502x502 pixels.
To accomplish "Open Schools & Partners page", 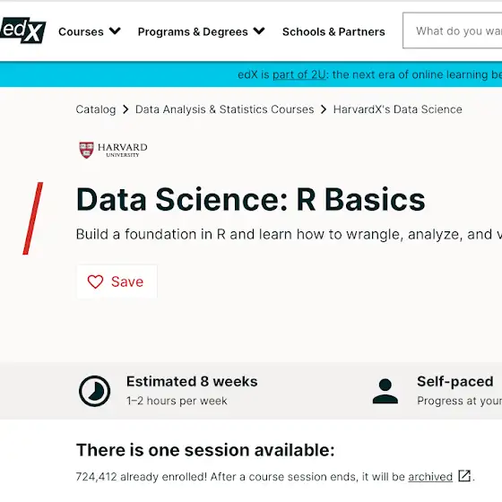I will (333, 31).
